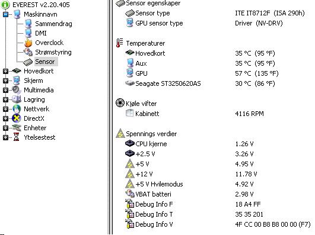This screenshot has width=315, height=235.
Task: Expand the Lagring tree node
Action: click(x=5, y=99)
